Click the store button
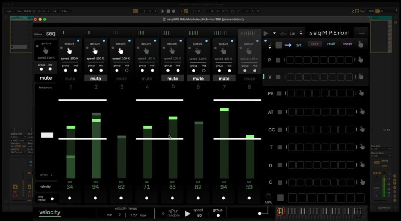Viewport: 401px width, 221px height. pos(315,44)
